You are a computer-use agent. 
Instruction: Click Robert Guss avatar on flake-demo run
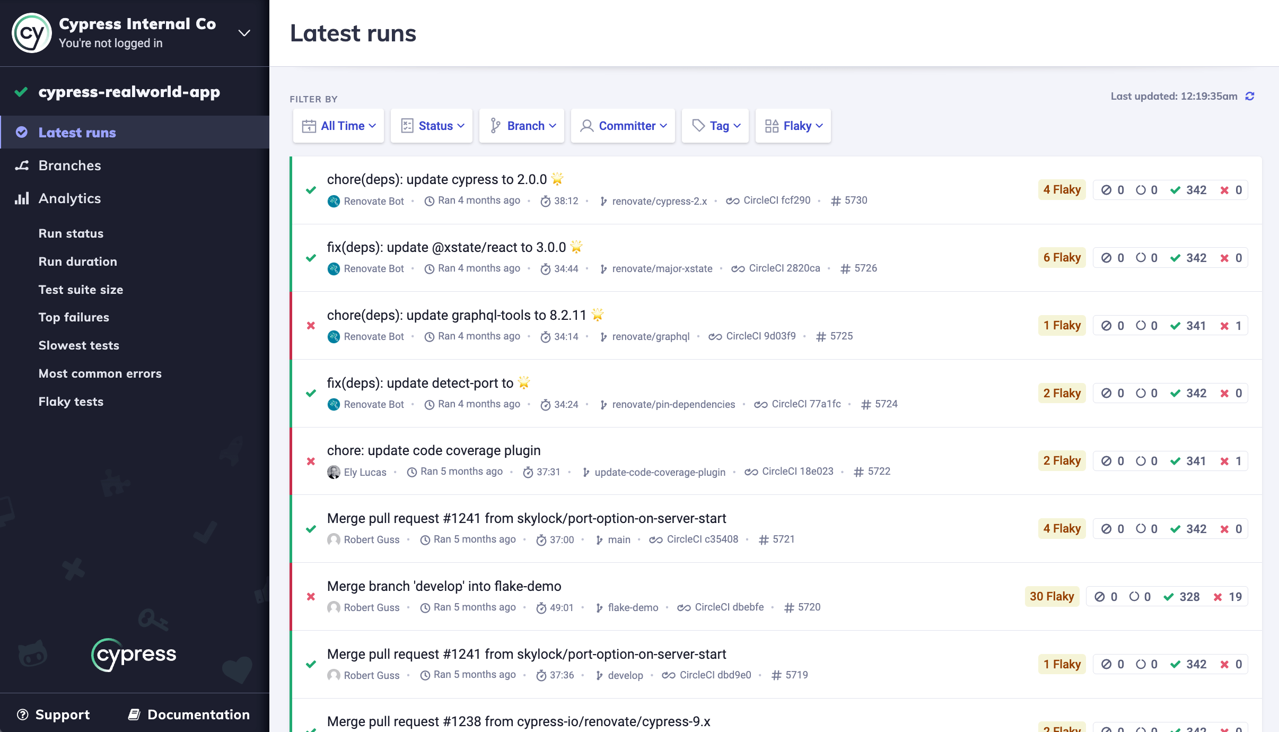(334, 608)
